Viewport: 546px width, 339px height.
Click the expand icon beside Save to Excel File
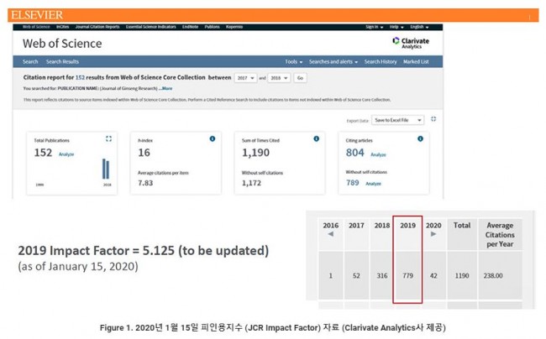(433, 119)
